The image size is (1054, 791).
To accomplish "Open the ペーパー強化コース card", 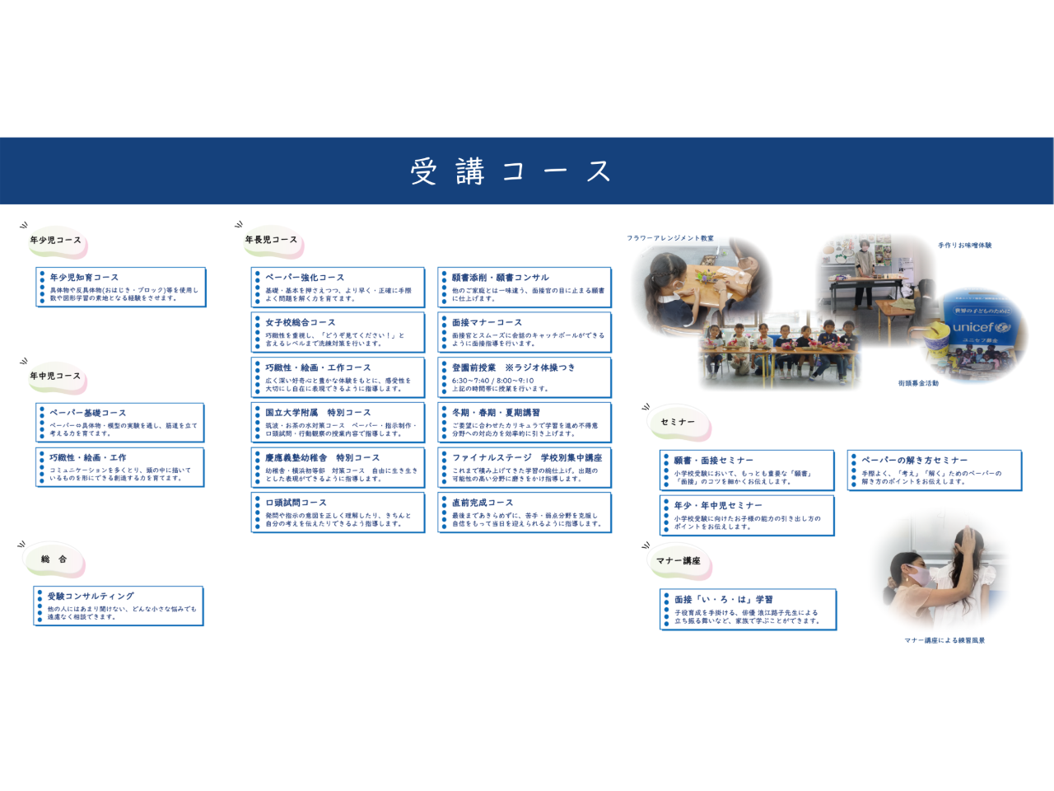I will (338, 287).
